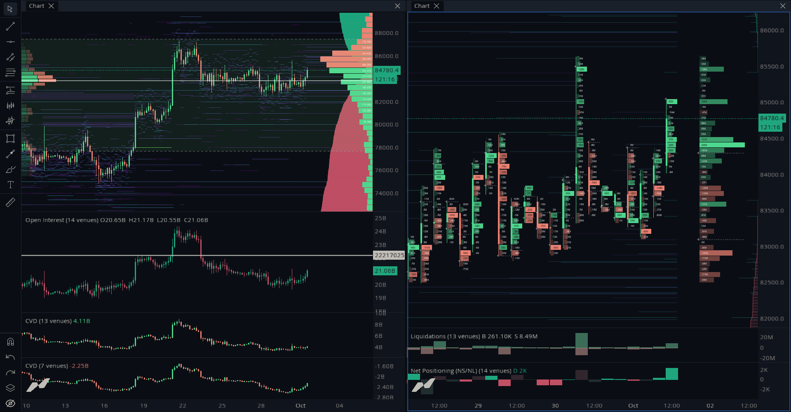Click the Net Positioning (NS/NL) label
The width and height of the screenshot is (791, 412).
(x=461, y=371)
